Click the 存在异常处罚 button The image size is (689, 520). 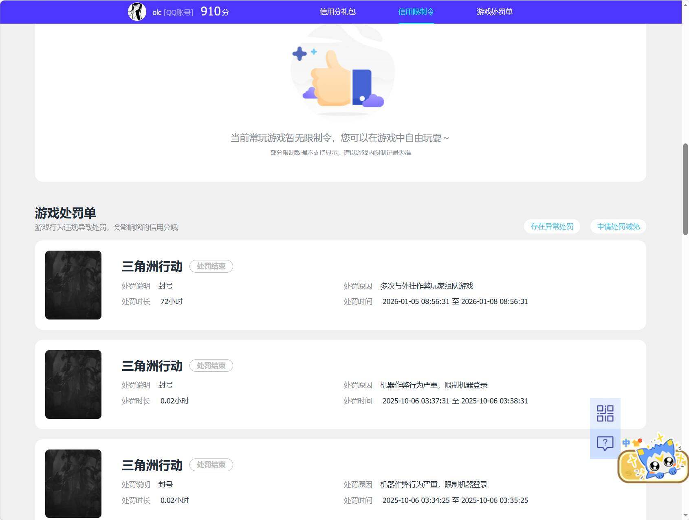[552, 227]
